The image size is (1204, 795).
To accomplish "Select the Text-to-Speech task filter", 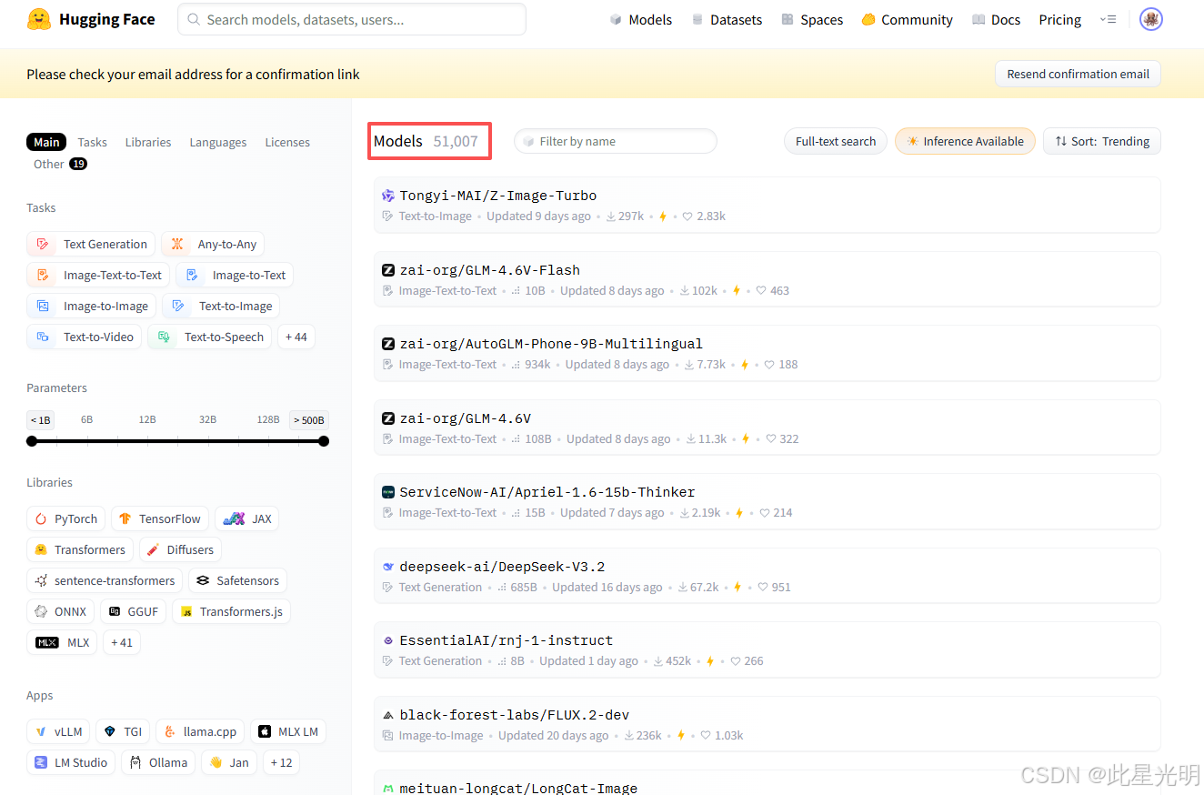I will pyautogui.click(x=210, y=337).
